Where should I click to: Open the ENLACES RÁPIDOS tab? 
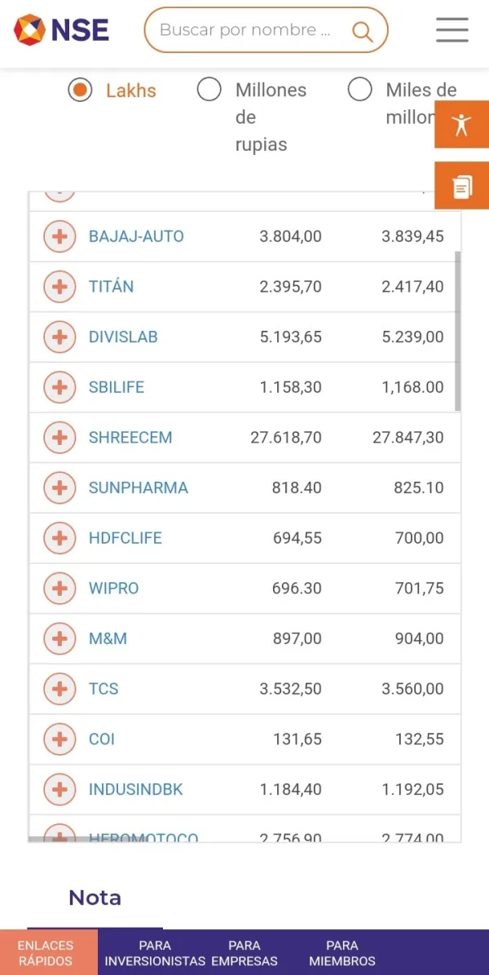tap(46, 952)
